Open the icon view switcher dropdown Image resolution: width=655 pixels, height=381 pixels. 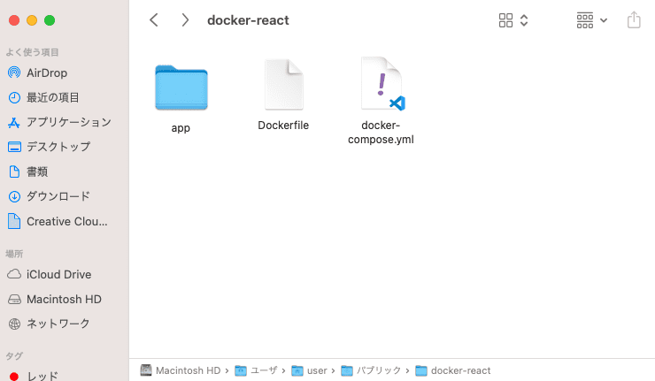click(513, 19)
